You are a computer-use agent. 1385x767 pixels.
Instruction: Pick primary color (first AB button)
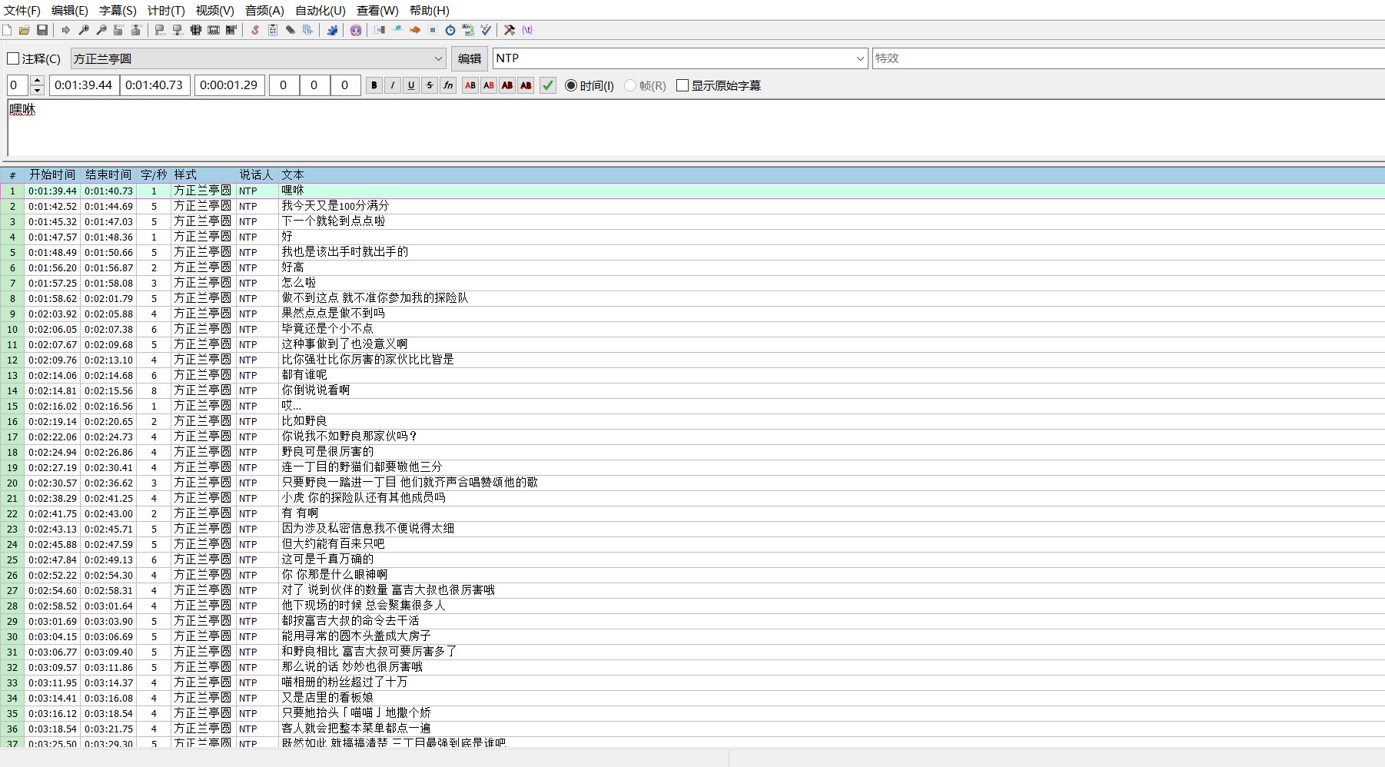[470, 85]
